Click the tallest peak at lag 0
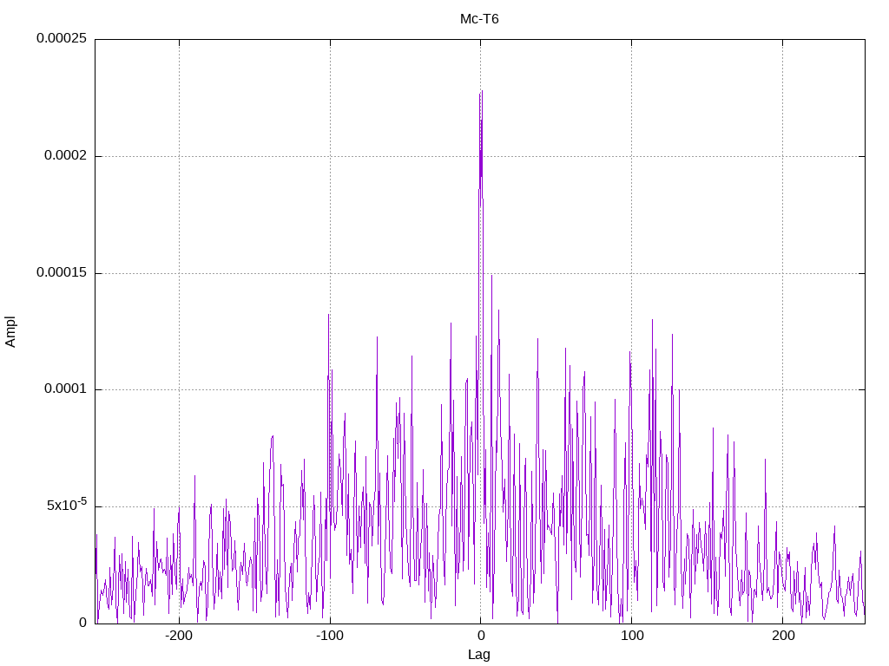Screen dimensions: 889x666 481,93
